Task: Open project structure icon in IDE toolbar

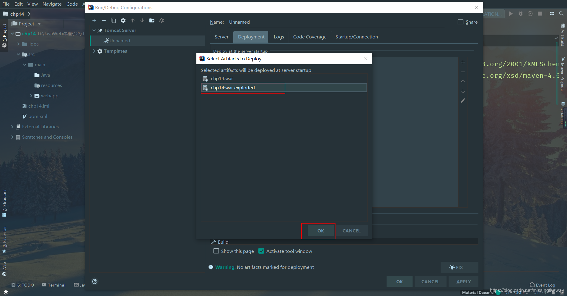Action: [x=552, y=14]
